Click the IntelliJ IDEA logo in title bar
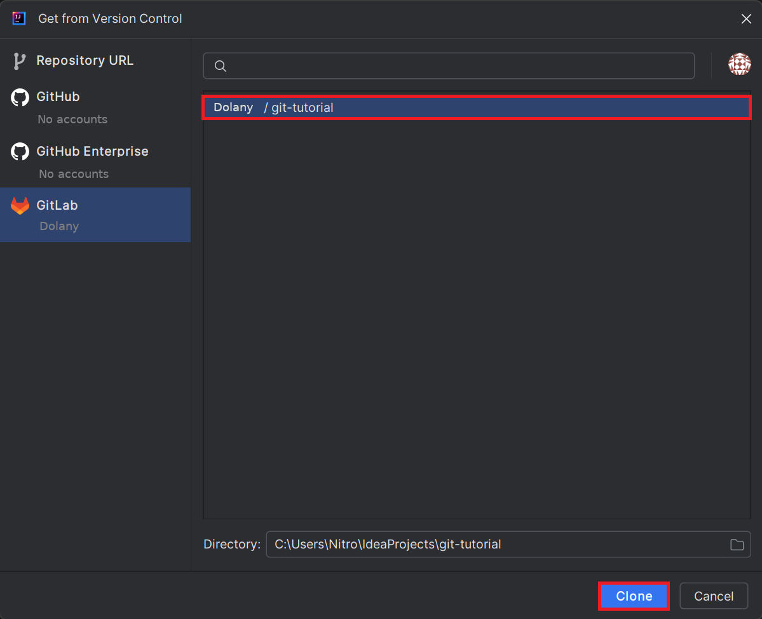This screenshot has width=762, height=619. [x=19, y=18]
